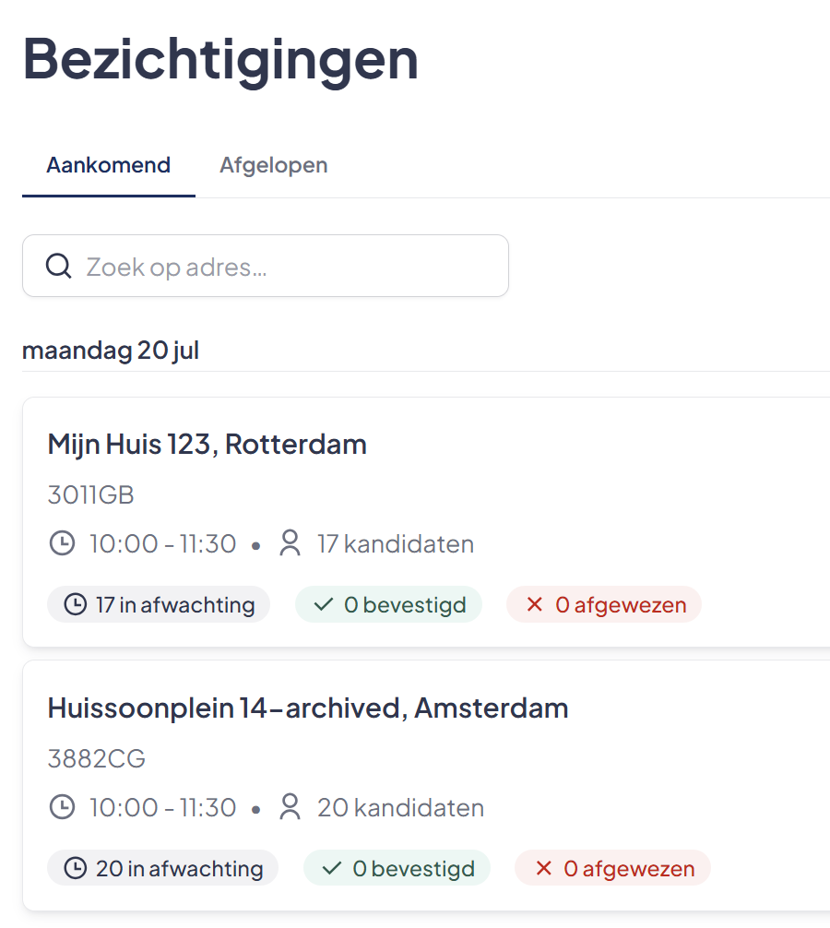Image resolution: width=830 pixels, height=928 pixels.
Task: Open the Afgelopen tab
Action: [274, 165]
